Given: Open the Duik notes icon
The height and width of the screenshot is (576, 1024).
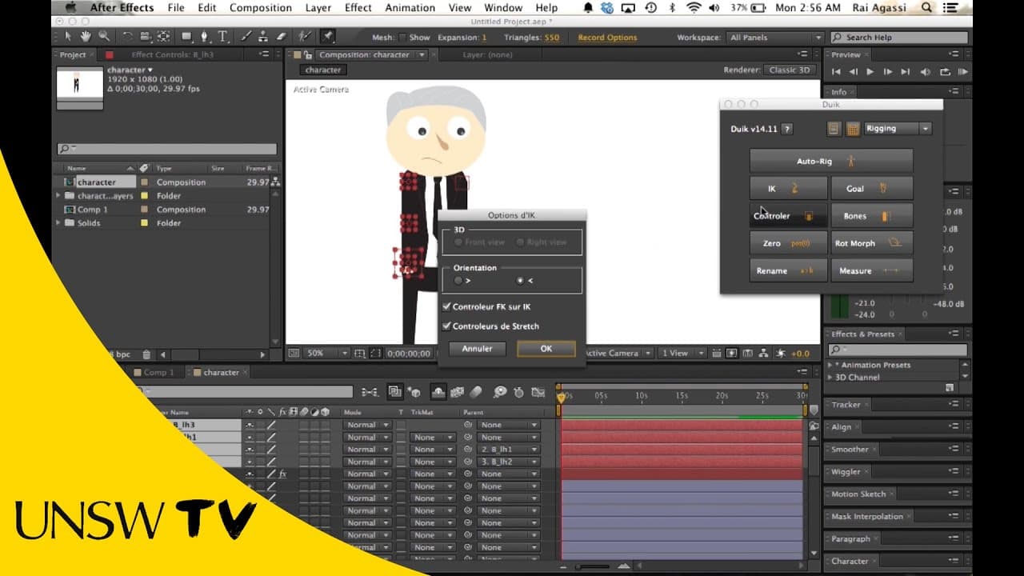Looking at the screenshot, I should coord(834,129).
